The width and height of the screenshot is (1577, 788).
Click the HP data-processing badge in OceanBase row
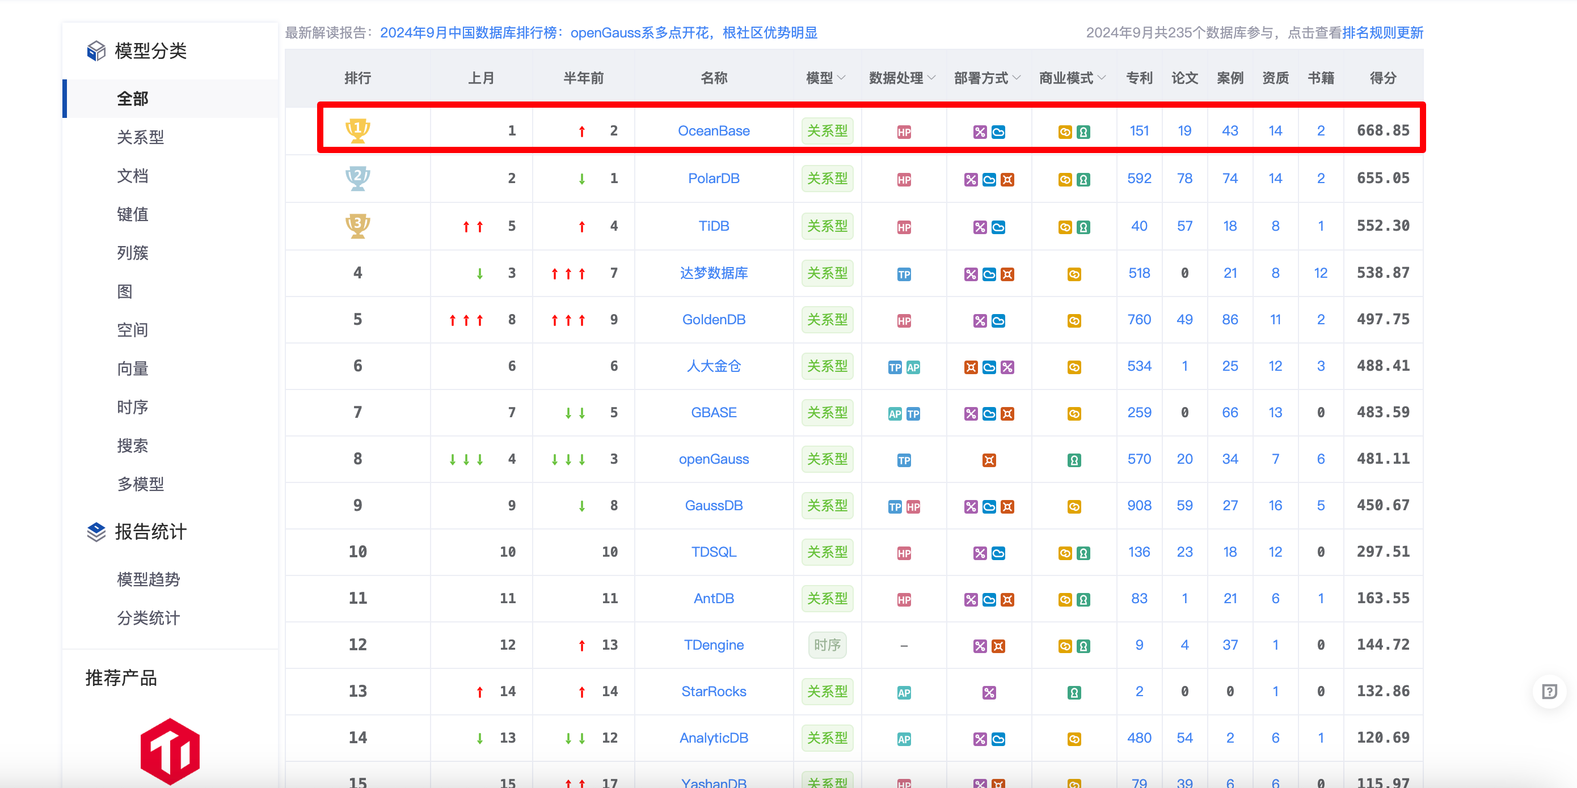pyautogui.click(x=904, y=132)
